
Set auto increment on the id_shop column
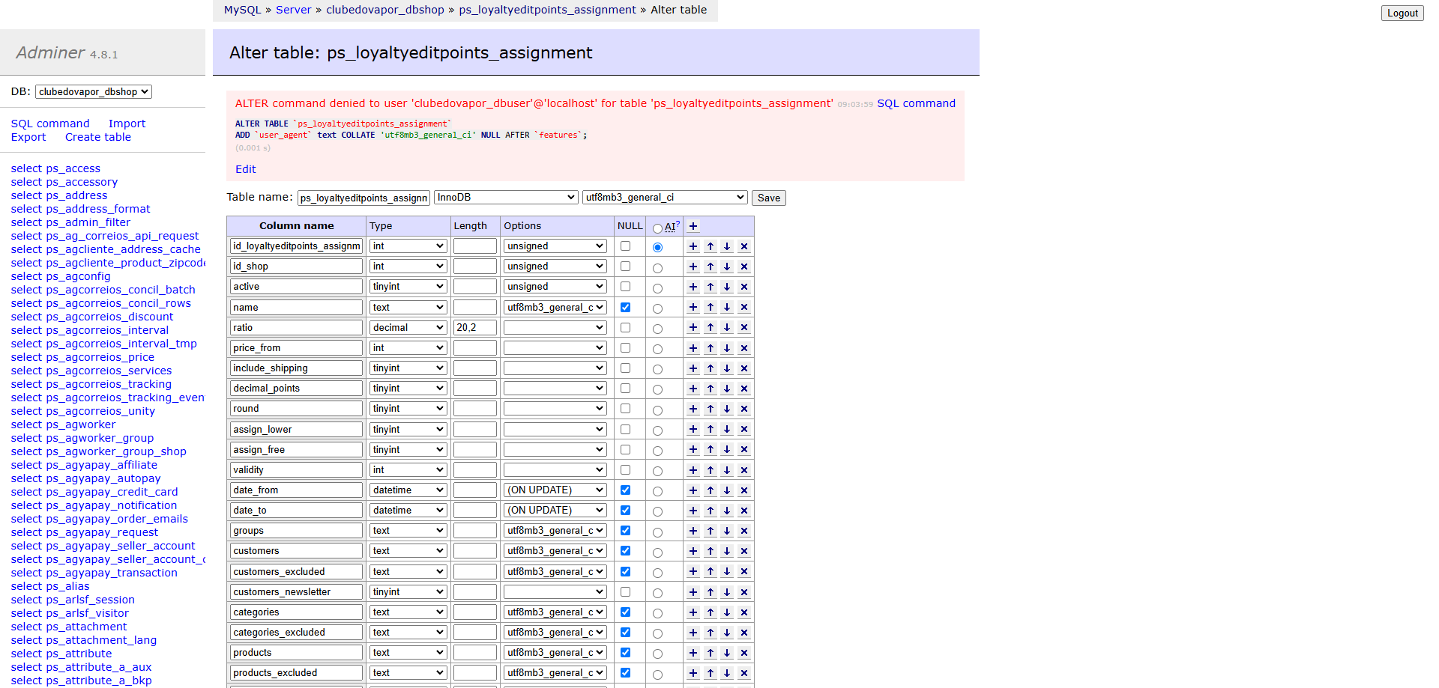[x=657, y=268]
